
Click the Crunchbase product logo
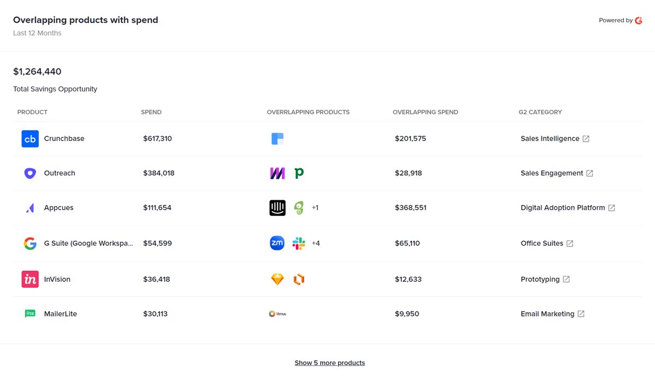click(x=30, y=139)
